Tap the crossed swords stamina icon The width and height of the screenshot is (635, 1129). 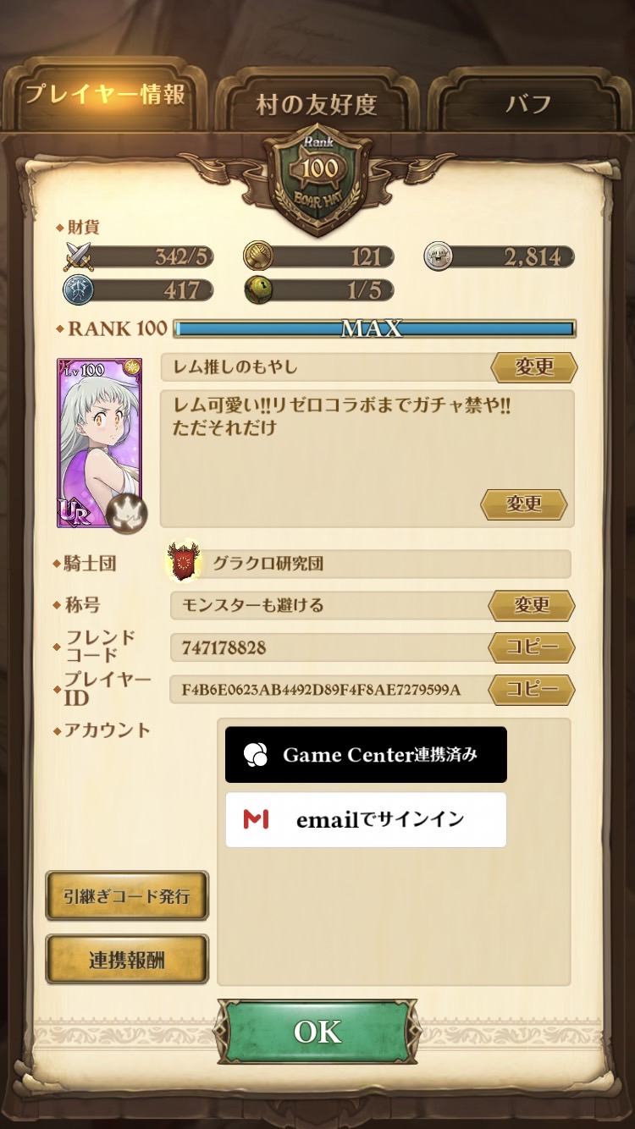click(79, 256)
